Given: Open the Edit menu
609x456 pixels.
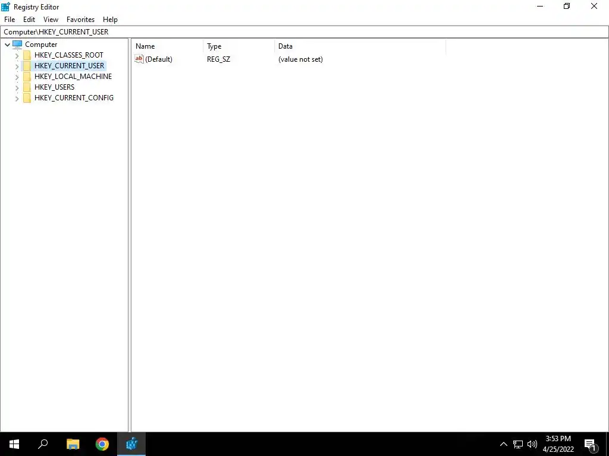Looking at the screenshot, I should click(29, 20).
